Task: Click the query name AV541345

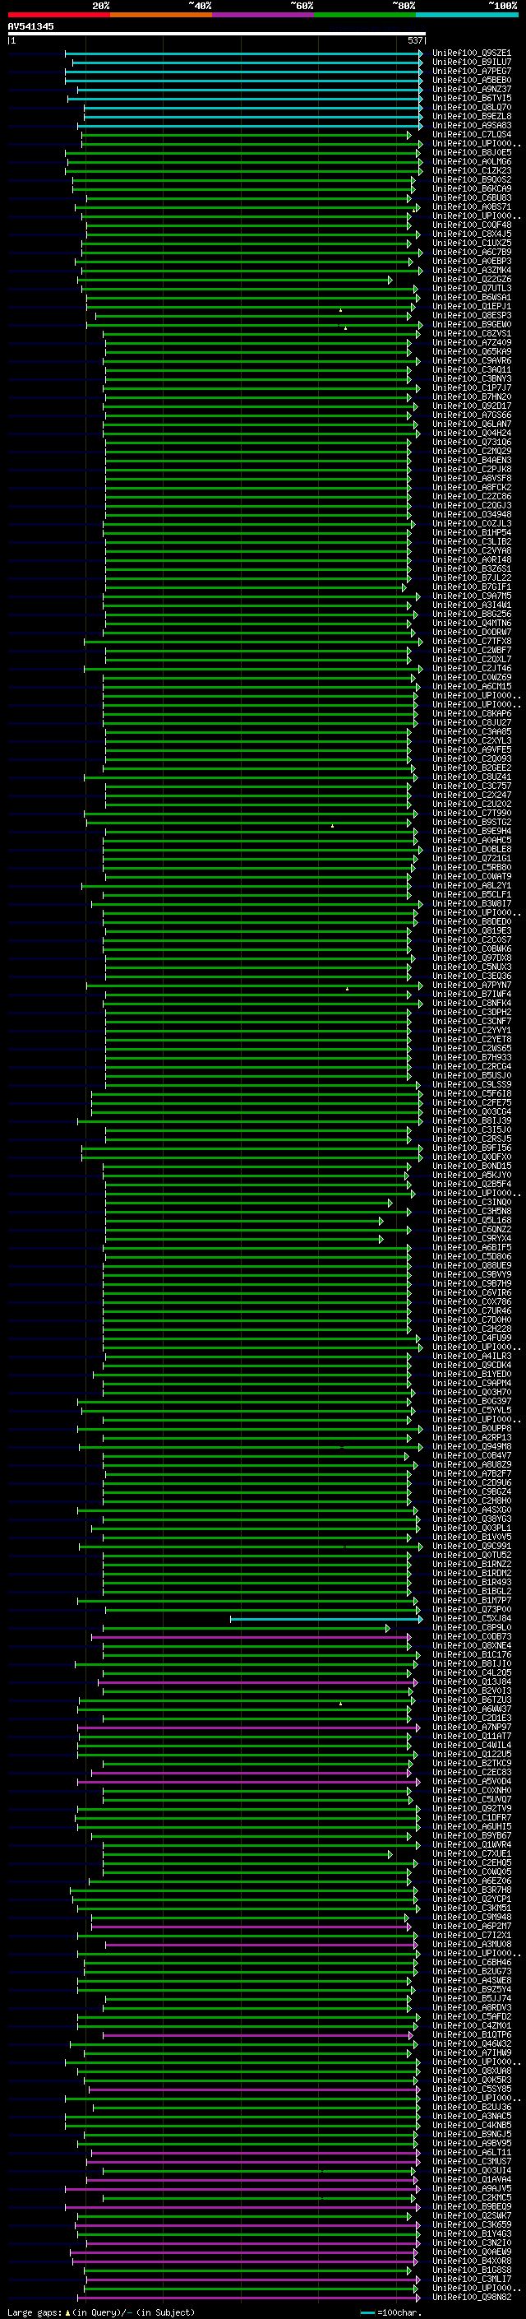Action: pyautogui.click(x=30, y=26)
